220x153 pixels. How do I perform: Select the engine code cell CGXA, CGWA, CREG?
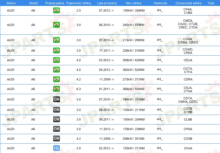tap(188, 41)
